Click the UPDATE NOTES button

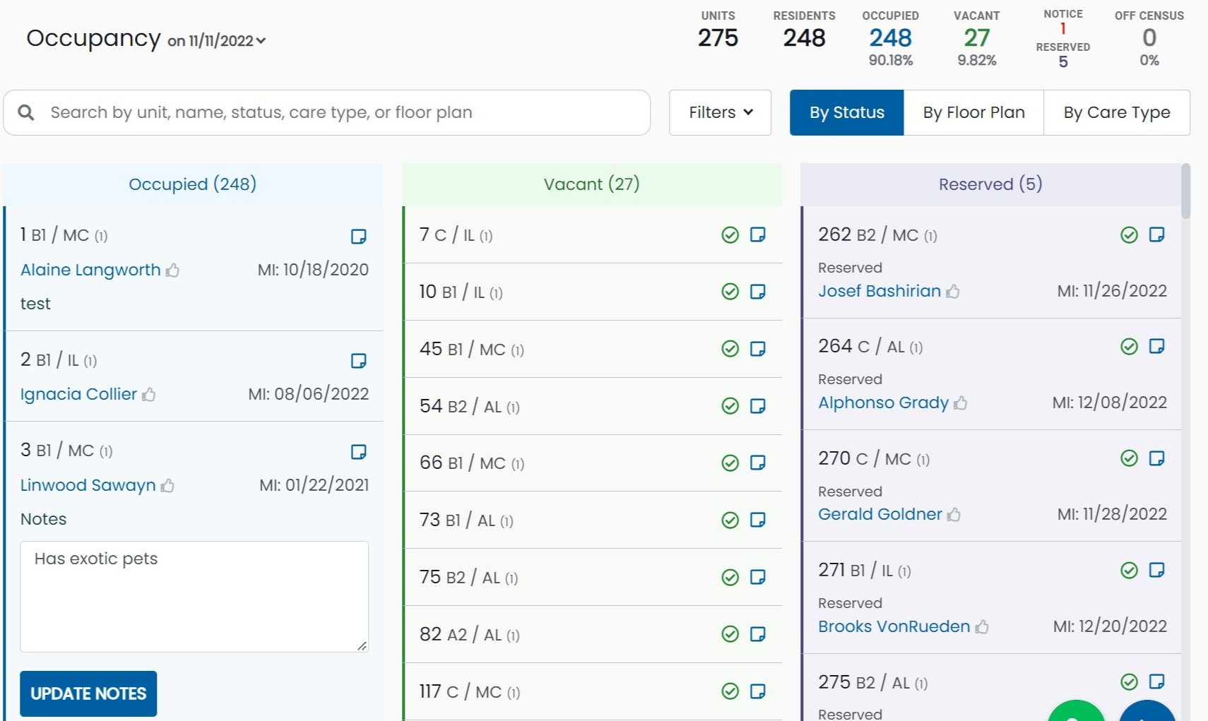[88, 693]
